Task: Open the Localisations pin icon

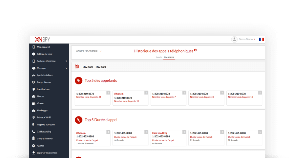Action: pos(33,89)
